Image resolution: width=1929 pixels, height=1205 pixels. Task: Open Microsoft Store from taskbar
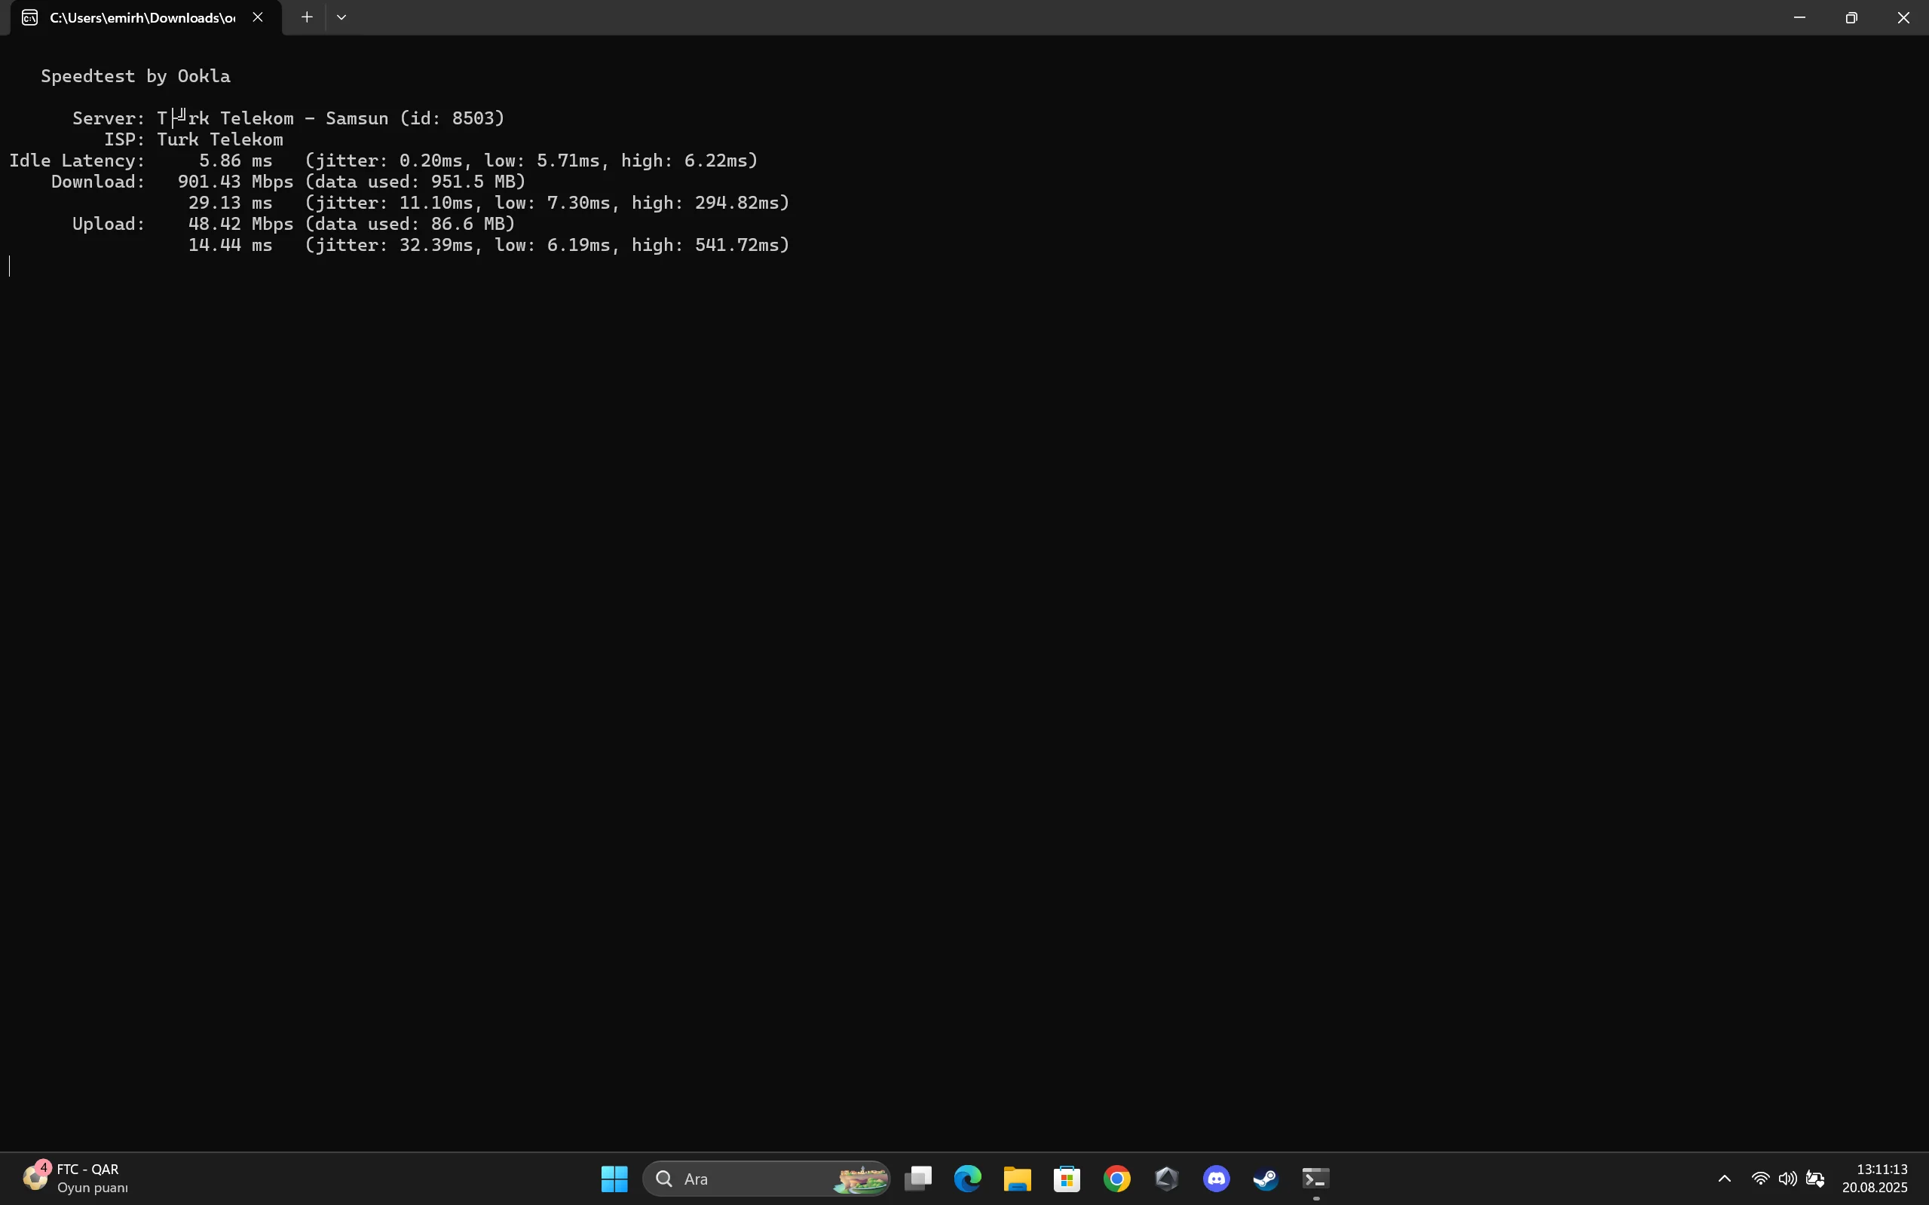pos(1067,1179)
